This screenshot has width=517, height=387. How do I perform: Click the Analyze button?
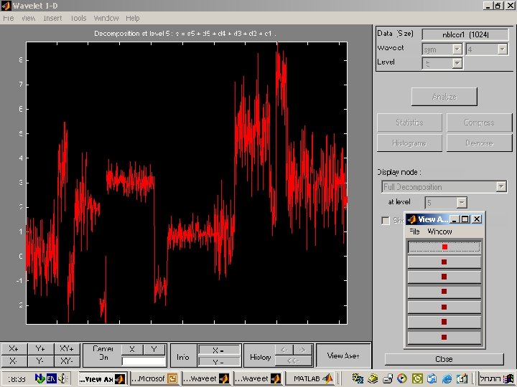444,96
